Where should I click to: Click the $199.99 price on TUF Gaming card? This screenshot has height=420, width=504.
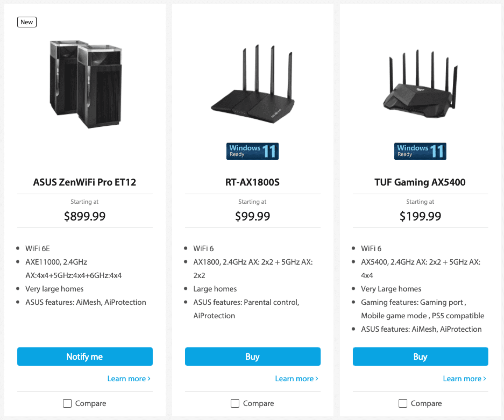coord(420,216)
